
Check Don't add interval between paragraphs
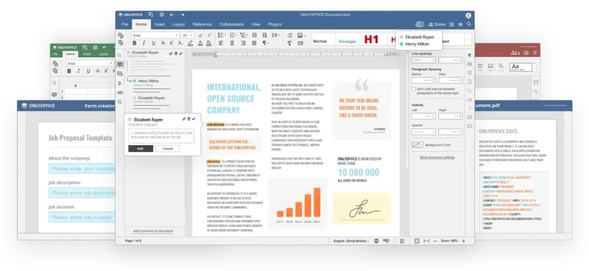(414, 89)
